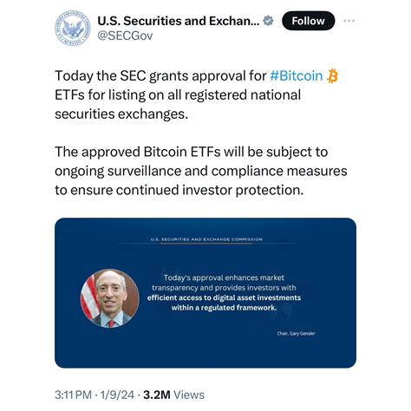Click the image header 'U.S. Securities and Exchange Commission'
Image resolution: width=411 pixels, height=411 pixels.
pos(206,239)
